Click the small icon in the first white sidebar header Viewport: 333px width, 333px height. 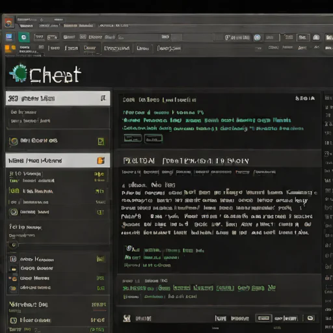click(x=103, y=98)
